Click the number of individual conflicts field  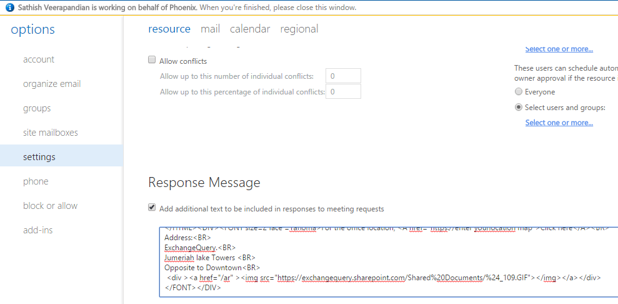343,76
